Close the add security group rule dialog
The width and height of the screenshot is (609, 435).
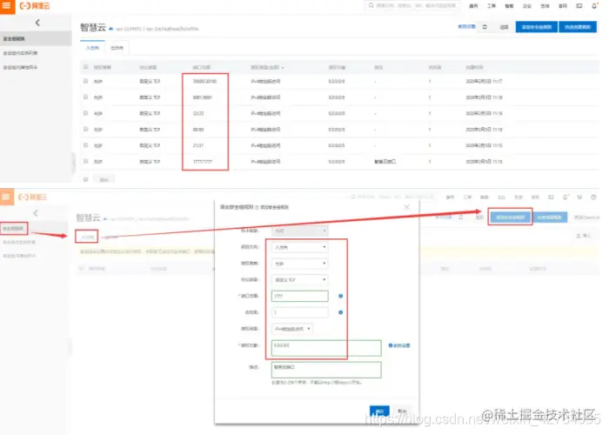click(x=406, y=207)
